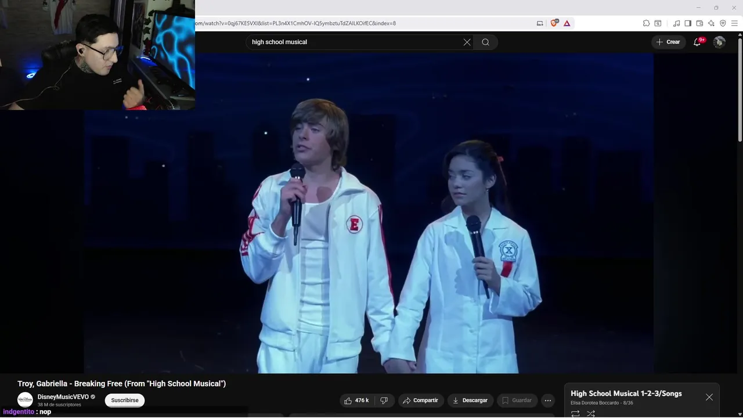Toggle playlist shuffle
Viewport: 743px width, 418px height.
591,413
